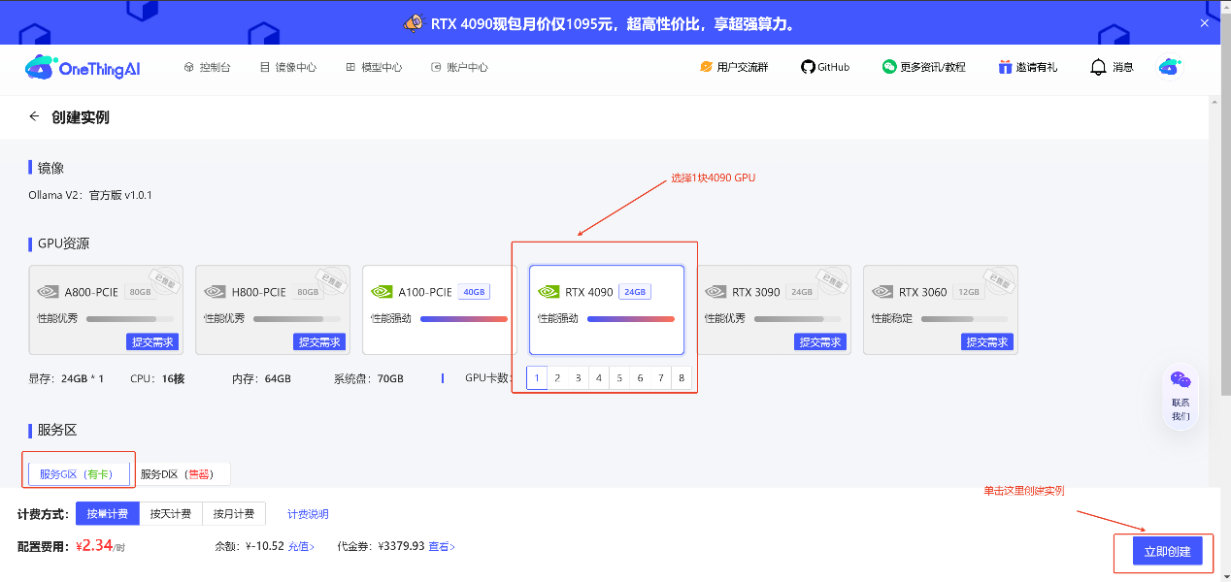This screenshot has width=1231, height=582.
Task: Choose 服务G区 (有卡) service zone
Action: click(x=78, y=474)
